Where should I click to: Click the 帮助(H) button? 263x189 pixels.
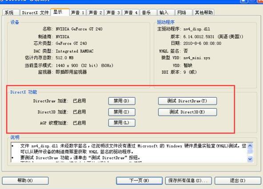point(25,181)
